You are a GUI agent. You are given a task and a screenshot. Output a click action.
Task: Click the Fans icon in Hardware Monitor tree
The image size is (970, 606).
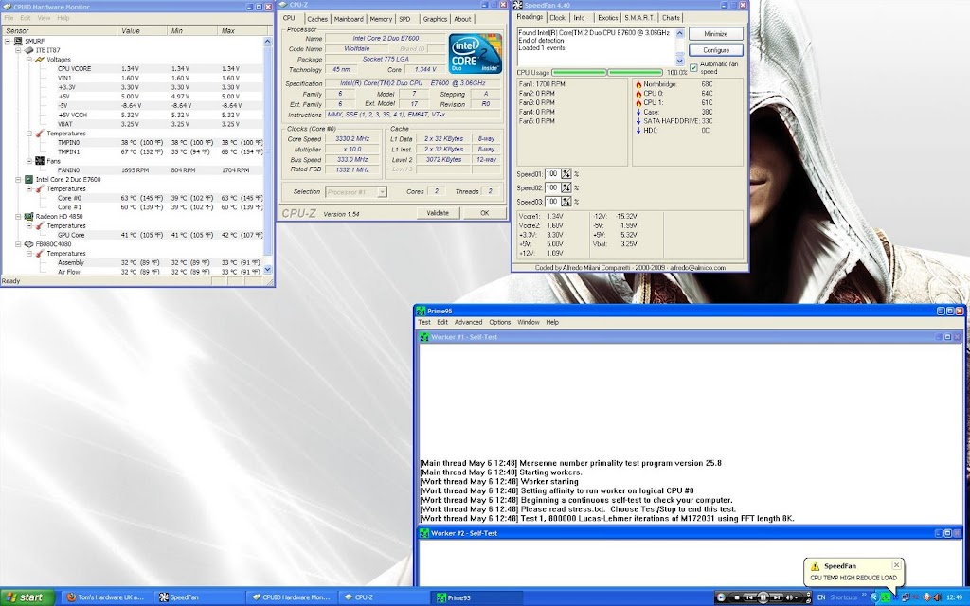pos(40,161)
